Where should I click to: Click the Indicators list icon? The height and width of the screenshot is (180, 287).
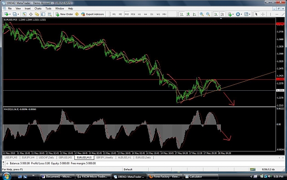tap(230, 14)
